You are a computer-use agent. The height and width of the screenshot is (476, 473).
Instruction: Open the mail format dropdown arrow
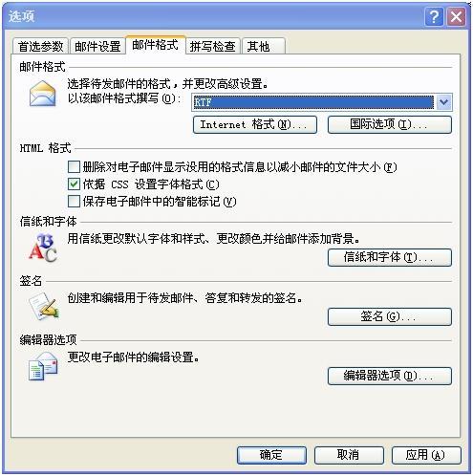point(443,102)
